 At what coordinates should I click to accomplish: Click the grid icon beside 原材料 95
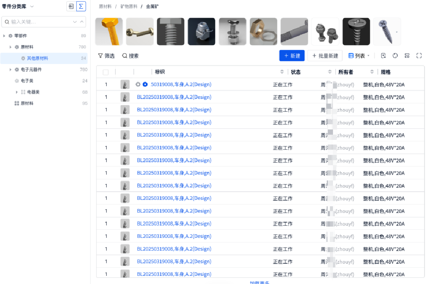click(17, 103)
